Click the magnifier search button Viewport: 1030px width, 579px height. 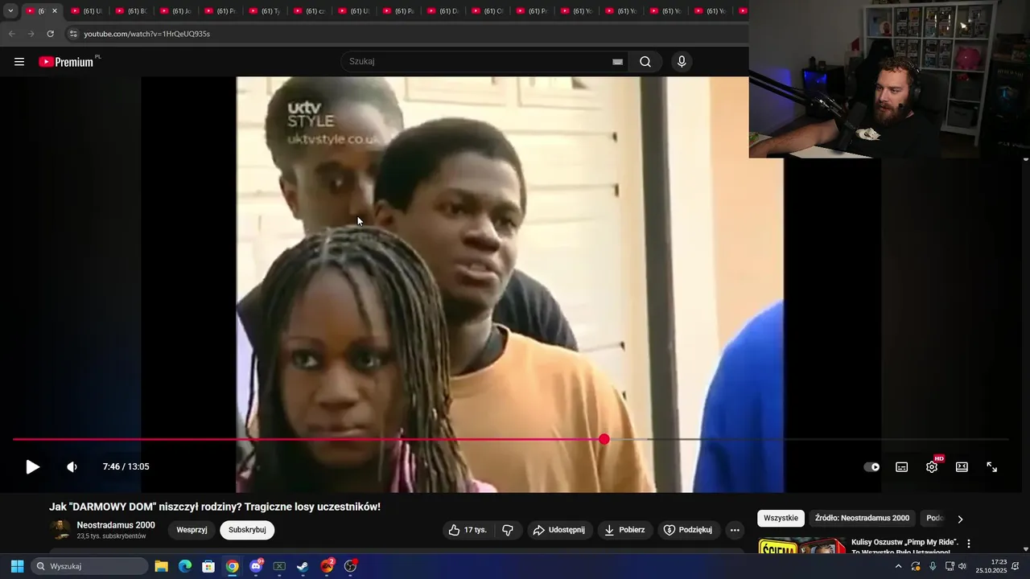tap(645, 62)
